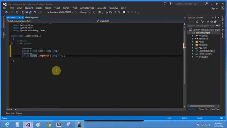Open the PROJECT menu
Screen dimensions: 227x128
29,8
